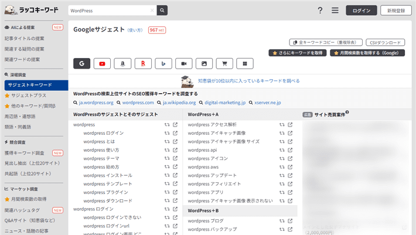The image size is (416, 235).
Task: Open the hamburger menu in header
Action: (x=335, y=11)
